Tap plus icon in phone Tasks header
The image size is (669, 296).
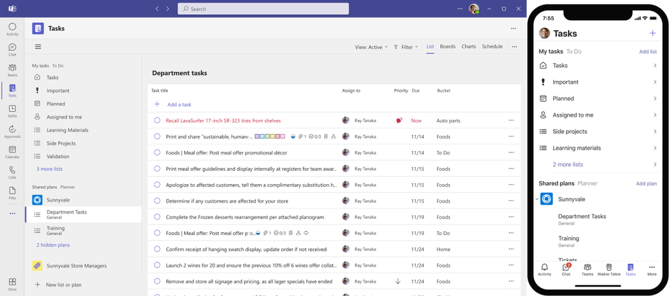(x=652, y=33)
